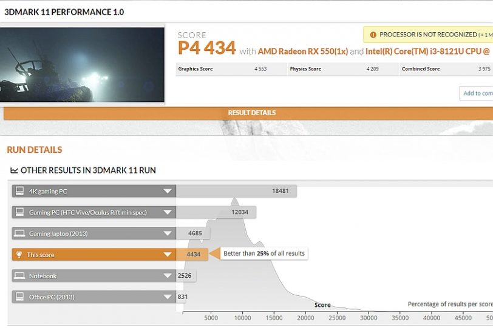
Task: Expand the Gaming PC (HTC Vive/Oculus Rift min spec) arrow
Action: (x=168, y=212)
